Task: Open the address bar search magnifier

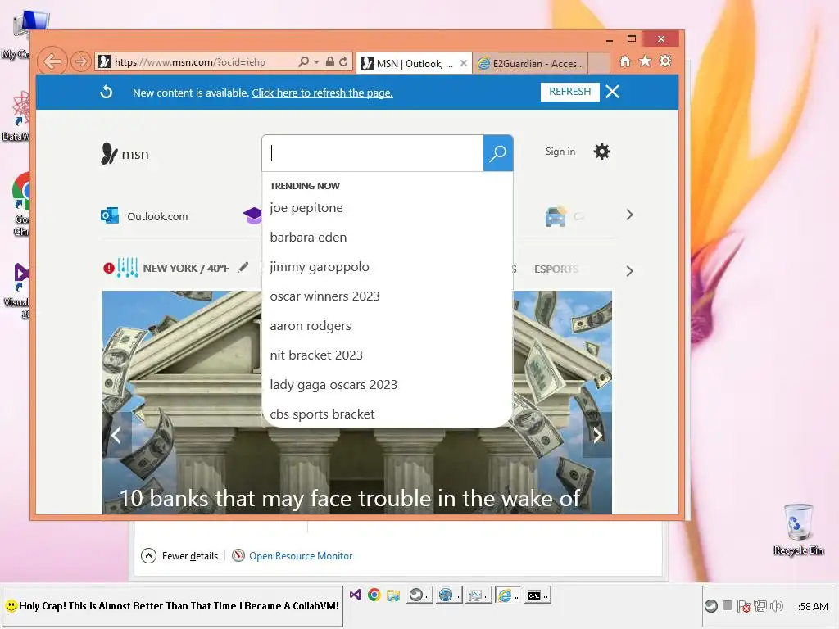Action: point(303,62)
